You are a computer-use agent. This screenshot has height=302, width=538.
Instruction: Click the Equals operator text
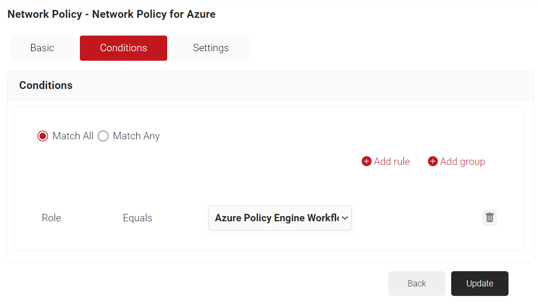point(137,218)
